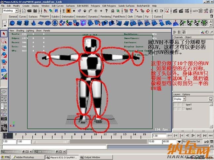This screenshot has height=160, width=214.
Task: Select single perspective view layout icon
Action: click(x=4, y=92)
